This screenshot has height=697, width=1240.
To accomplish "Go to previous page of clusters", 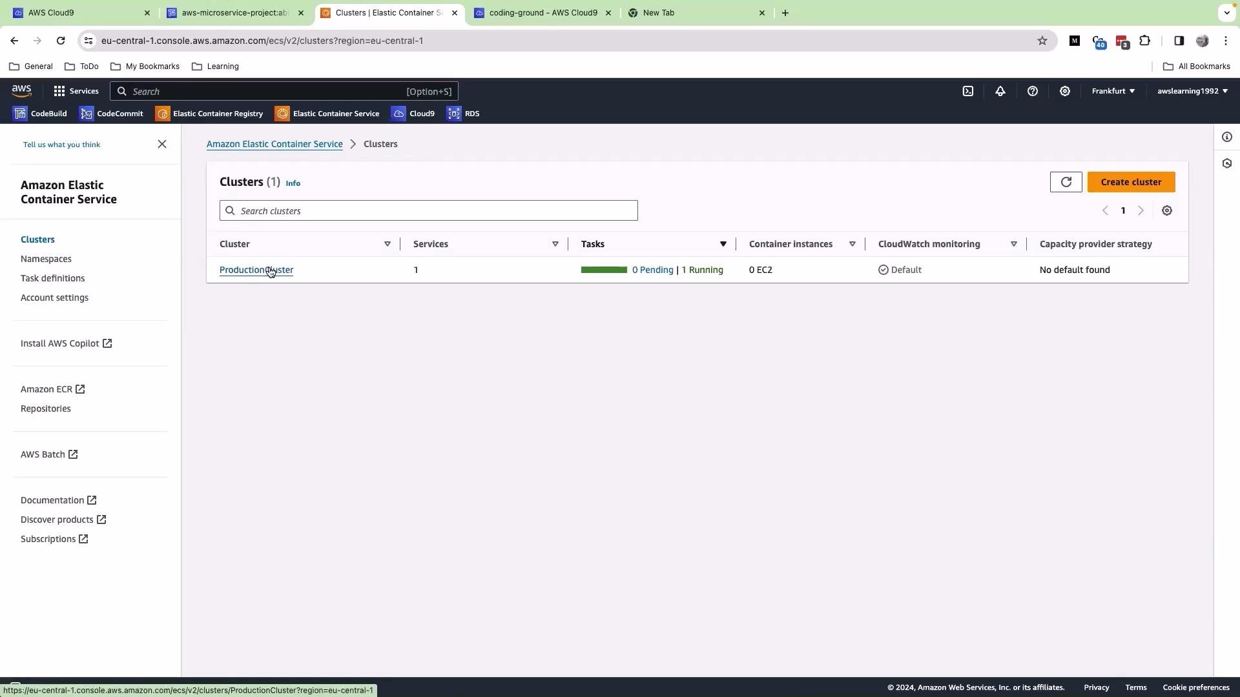I will (x=1105, y=210).
